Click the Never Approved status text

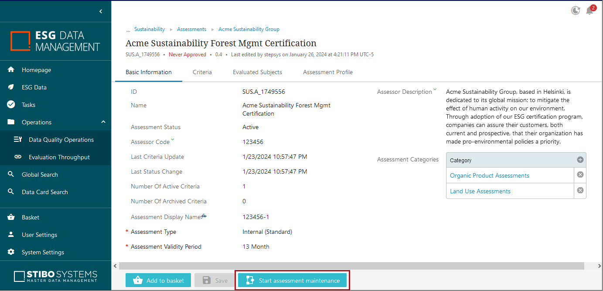(x=187, y=55)
